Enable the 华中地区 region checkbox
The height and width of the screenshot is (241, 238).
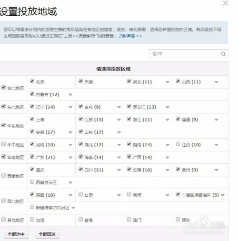click(3, 144)
